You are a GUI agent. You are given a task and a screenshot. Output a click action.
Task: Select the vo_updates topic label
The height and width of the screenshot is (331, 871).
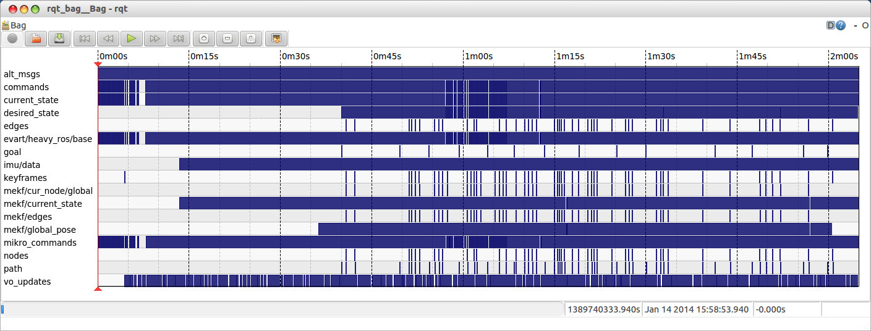pos(27,282)
